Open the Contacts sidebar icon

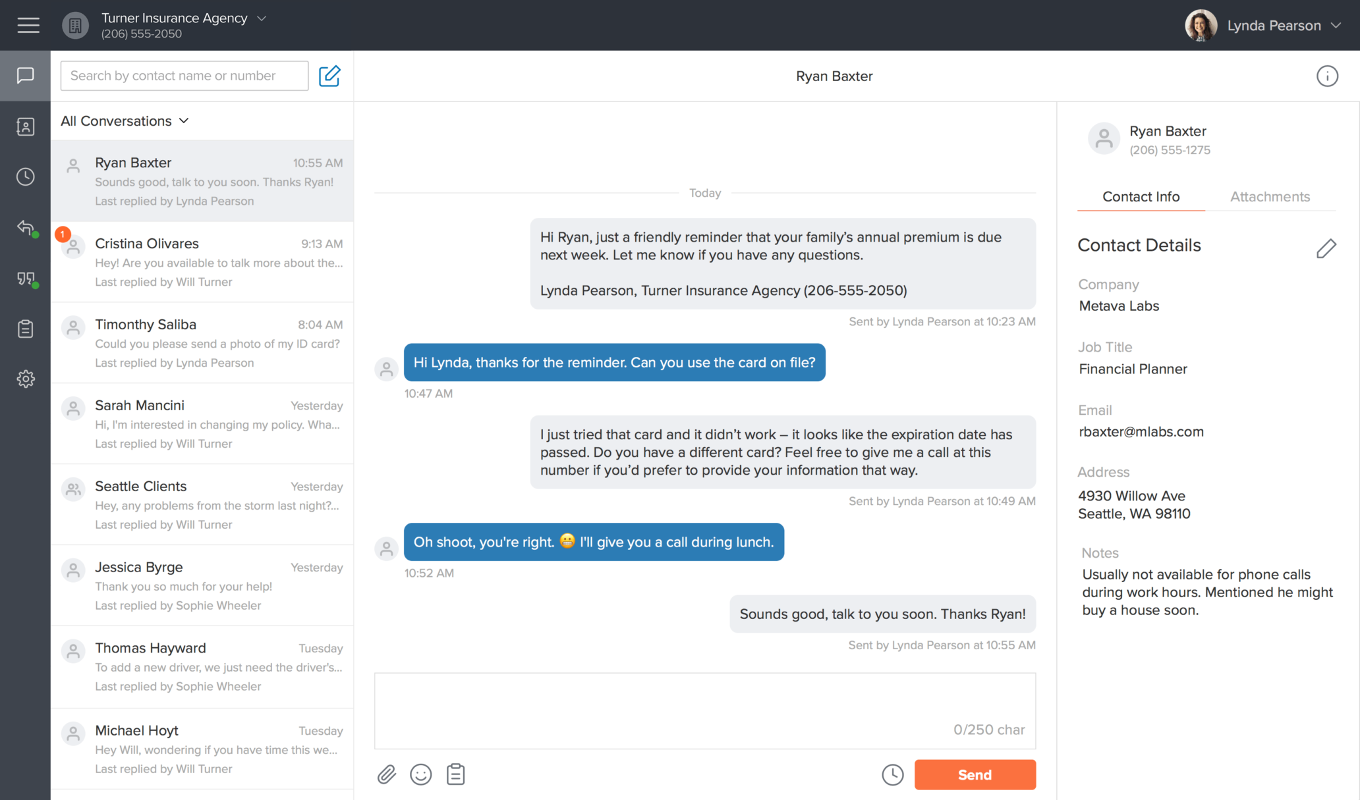(x=26, y=126)
